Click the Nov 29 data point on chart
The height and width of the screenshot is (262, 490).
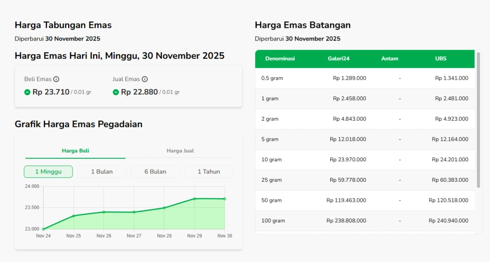195,198
